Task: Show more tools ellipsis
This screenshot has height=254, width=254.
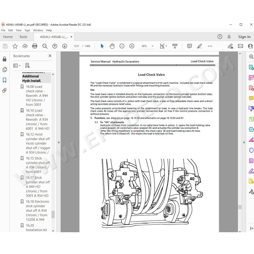Action: pyautogui.click(x=210, y=46)
